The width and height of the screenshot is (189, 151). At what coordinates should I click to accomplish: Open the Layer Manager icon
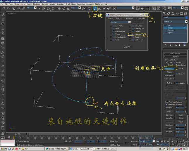click(x=148, y=8)
